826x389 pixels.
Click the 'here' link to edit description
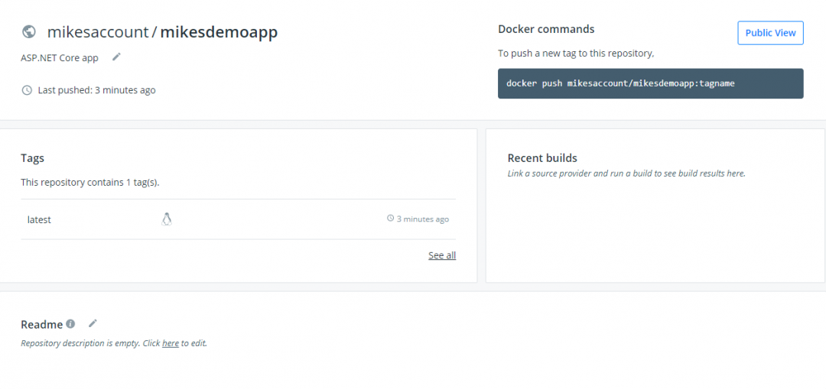[170, 344]
